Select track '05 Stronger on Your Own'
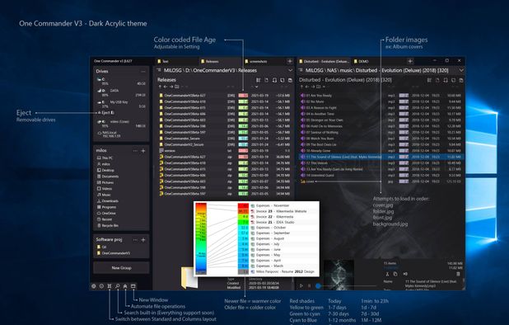The width and height of the screenshot is (509, 325). (381, 120)
